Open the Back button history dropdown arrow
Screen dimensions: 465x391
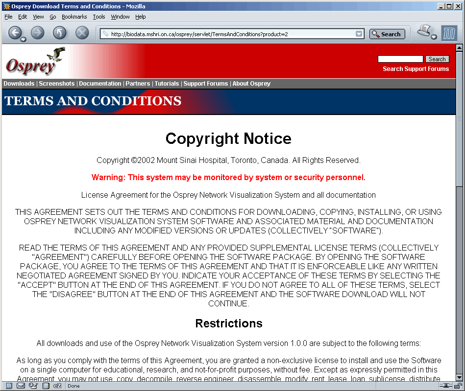(x=23, y=39)
